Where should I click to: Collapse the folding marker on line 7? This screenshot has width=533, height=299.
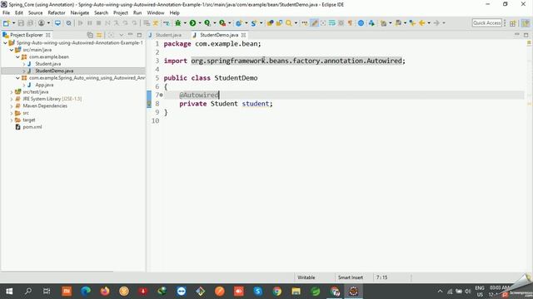pos(161,95)
